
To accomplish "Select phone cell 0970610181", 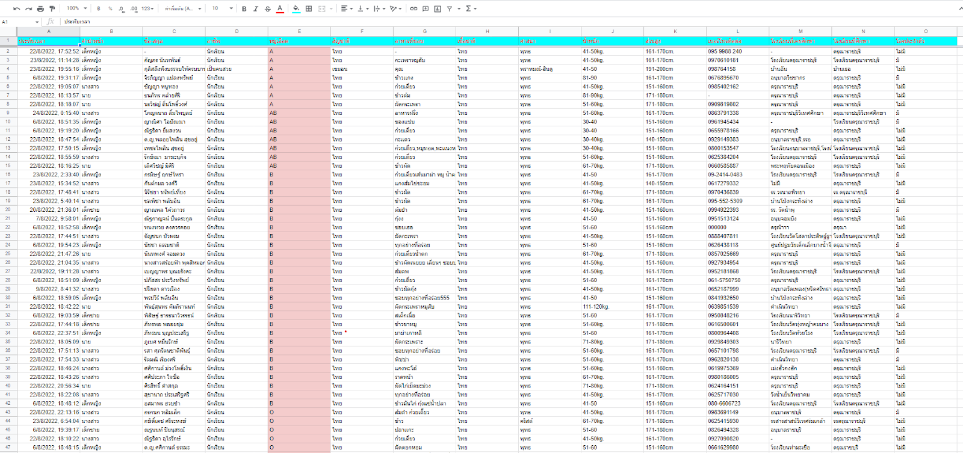I will tap(737, 60).
